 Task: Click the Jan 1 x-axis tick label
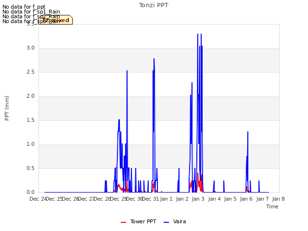coord(166,199)
